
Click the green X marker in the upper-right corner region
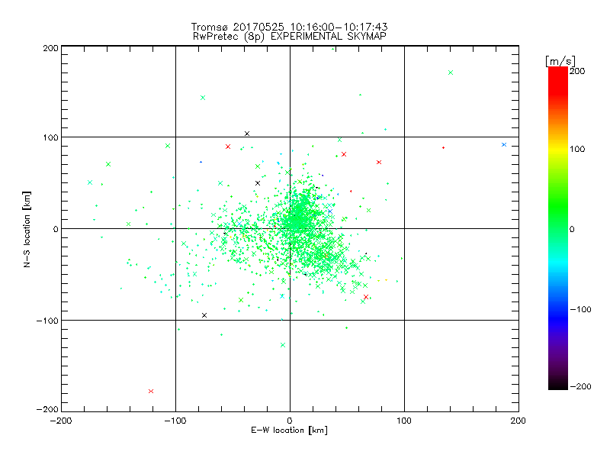(x=451, y=73)
